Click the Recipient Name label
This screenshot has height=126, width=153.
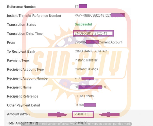tap(19, 87)
